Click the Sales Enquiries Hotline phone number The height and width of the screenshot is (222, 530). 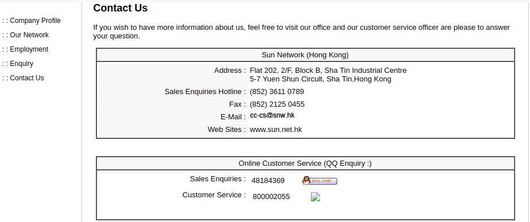[277, 92]
